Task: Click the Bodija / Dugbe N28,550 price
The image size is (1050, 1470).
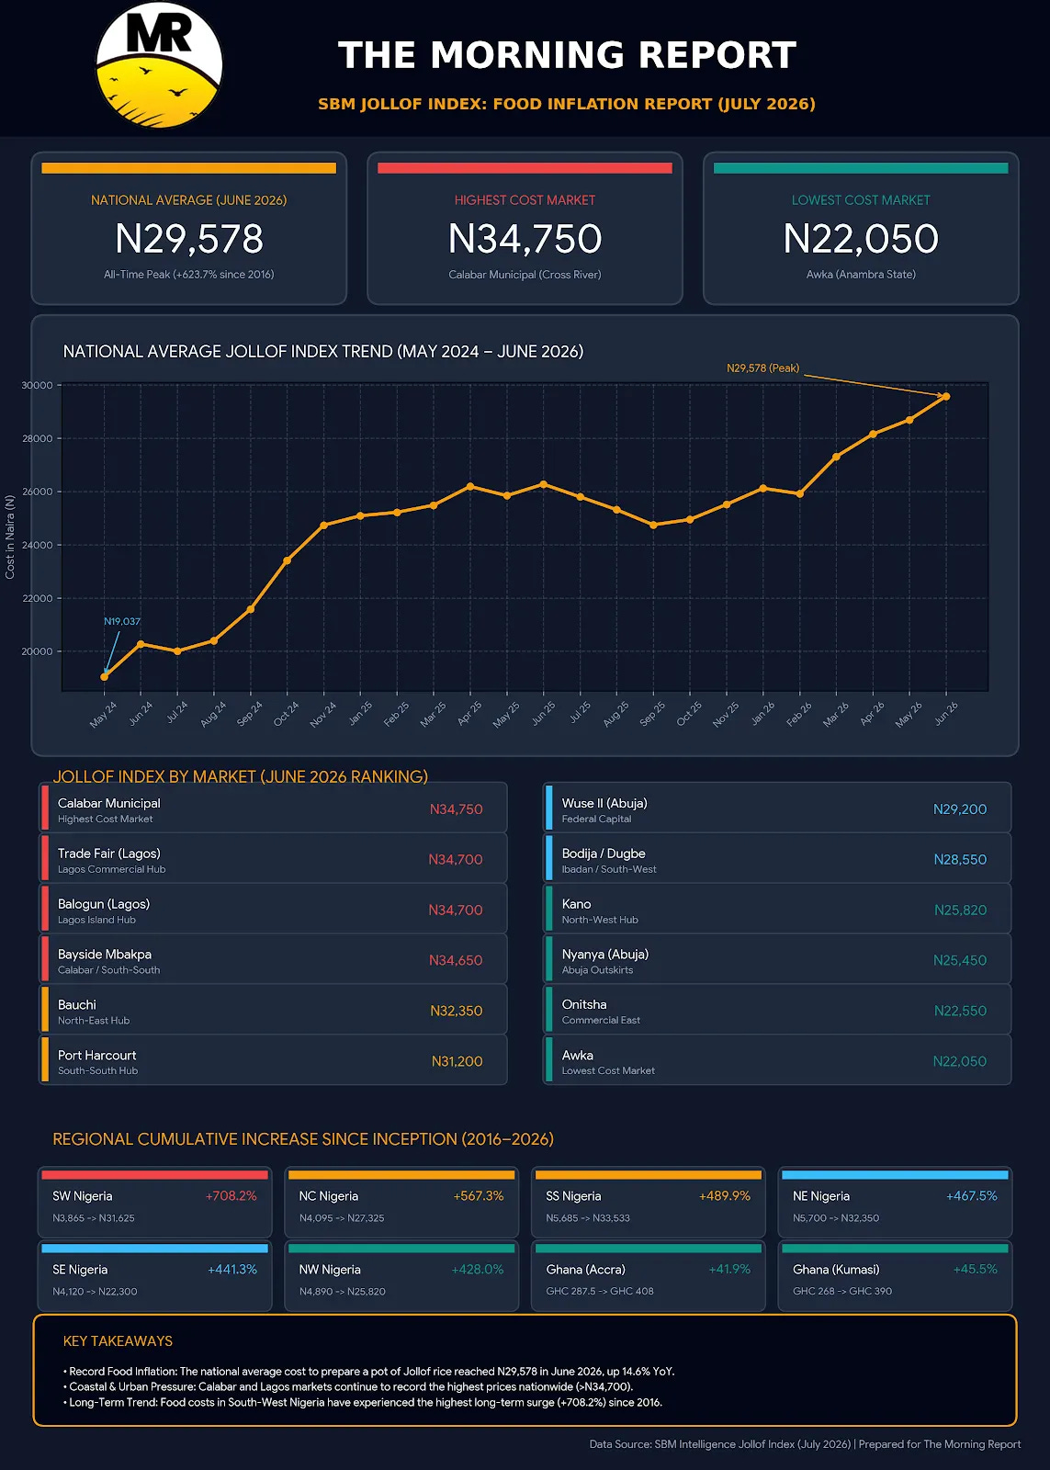Action: click(x=960, y=860)
